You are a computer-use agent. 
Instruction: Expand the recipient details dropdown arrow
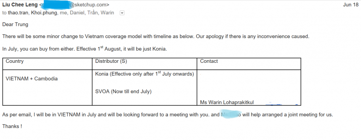[x=122, y=13]
